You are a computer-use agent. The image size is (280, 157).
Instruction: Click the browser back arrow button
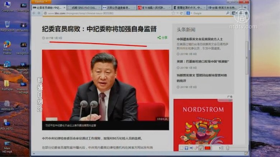34,13
